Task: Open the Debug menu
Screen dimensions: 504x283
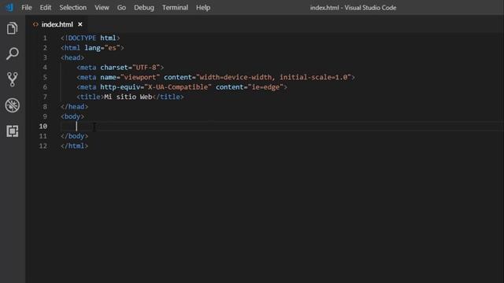Action: (143, 7)
